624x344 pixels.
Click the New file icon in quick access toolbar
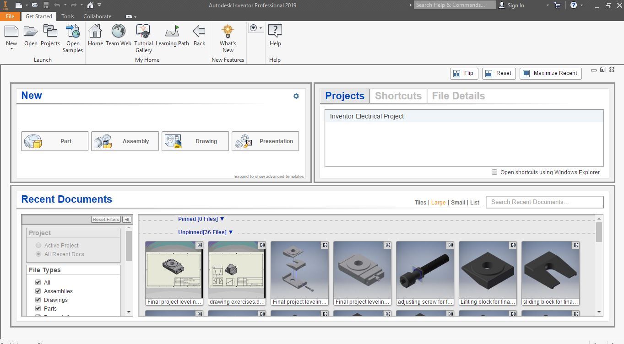18,5
